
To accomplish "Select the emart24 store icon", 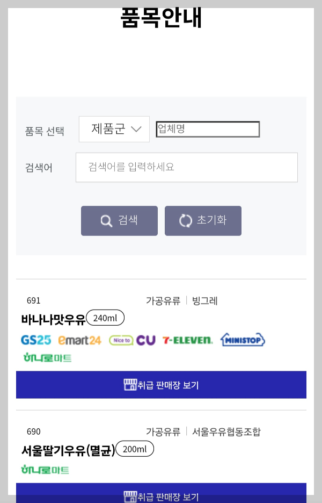I will pyautogui.click(x=79, y=340).
